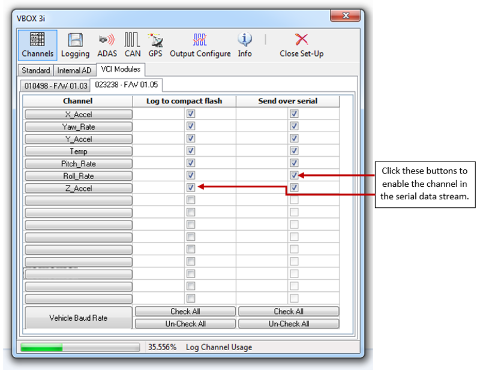The image size is (480, 370).
Task: Click the Close Set-Up icon
Action: pos(302,45)
